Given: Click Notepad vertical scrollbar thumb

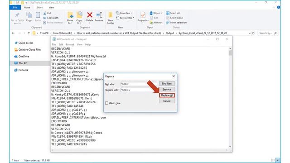Looking at the screenshot, I should [x=230, y=53].
